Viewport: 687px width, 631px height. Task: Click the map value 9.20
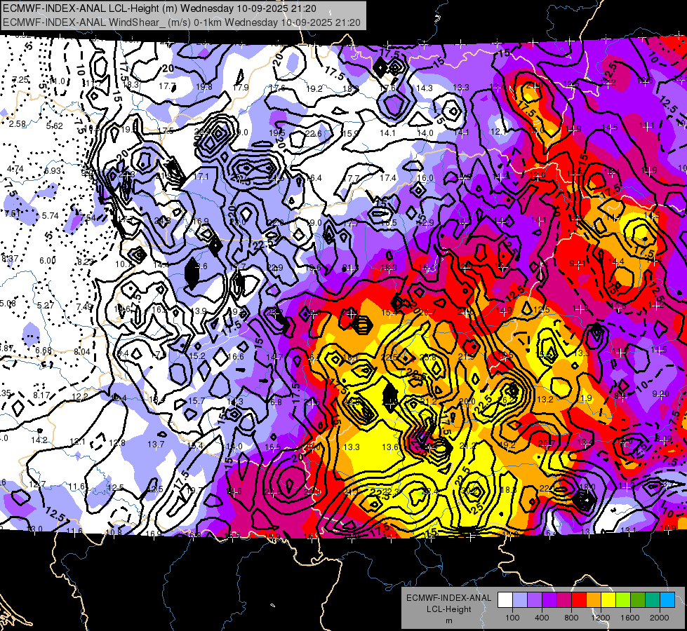pyautogui.click(x=661, y=394)
